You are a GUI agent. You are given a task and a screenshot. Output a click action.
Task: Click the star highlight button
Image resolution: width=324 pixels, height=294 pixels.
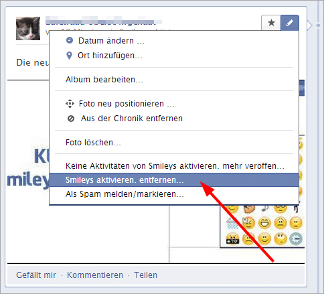[x=271, y=23]
